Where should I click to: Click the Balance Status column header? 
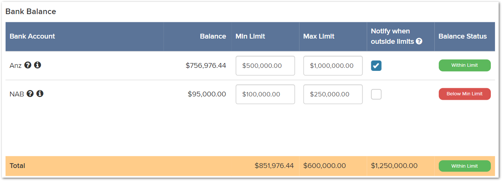point(463,36)
